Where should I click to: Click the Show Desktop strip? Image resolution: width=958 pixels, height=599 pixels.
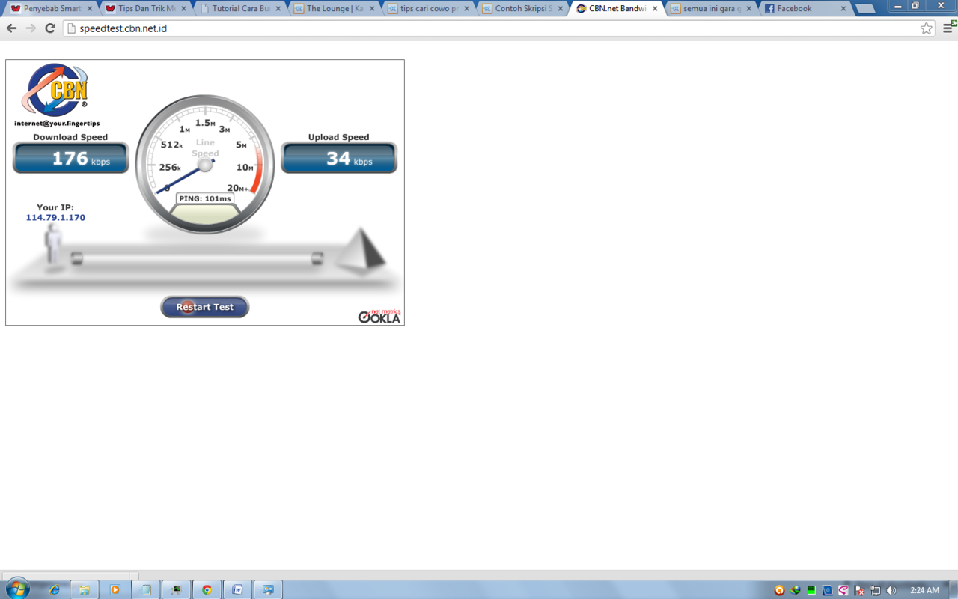pyautogui.click(x=953, y=589)
